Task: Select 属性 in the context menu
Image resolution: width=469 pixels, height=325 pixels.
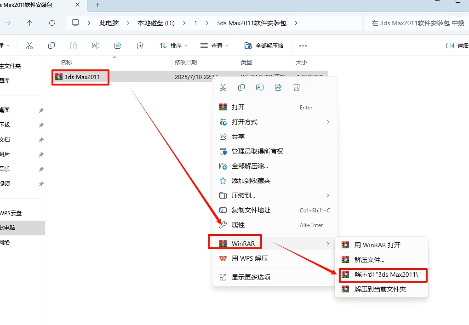Action: [238, 225]
